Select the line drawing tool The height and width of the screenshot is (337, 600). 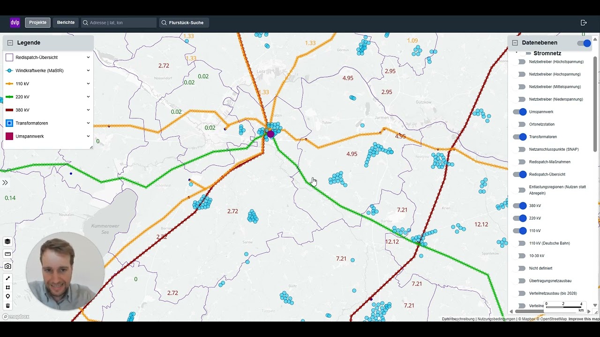pos(7,278)
